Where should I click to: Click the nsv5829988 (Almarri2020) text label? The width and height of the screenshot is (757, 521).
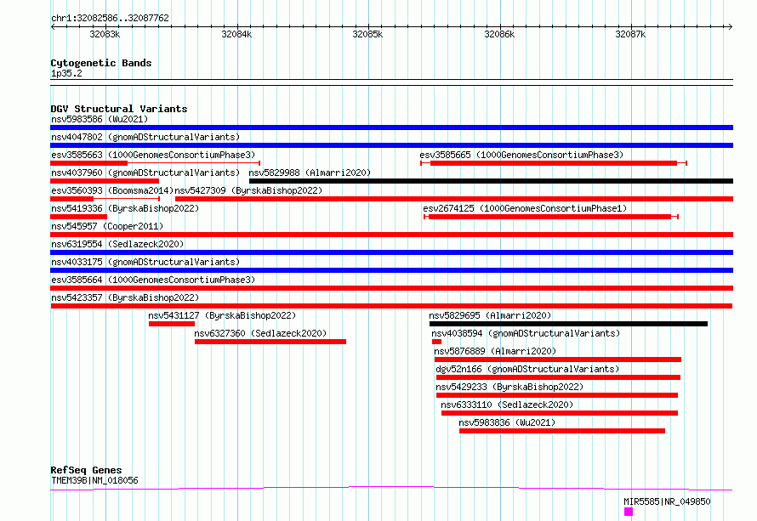point(310,173)
